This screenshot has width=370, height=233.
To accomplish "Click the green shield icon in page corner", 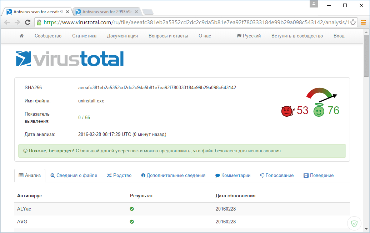I will point(354,223).
